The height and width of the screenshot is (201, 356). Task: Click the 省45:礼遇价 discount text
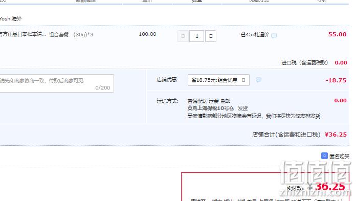255,35
